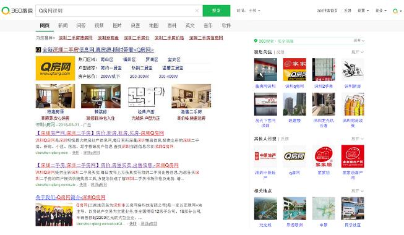Open the 登录 dropdown menu
This screenshot has width=404, height=235.
pyautogui.click(x=381, y=11)
